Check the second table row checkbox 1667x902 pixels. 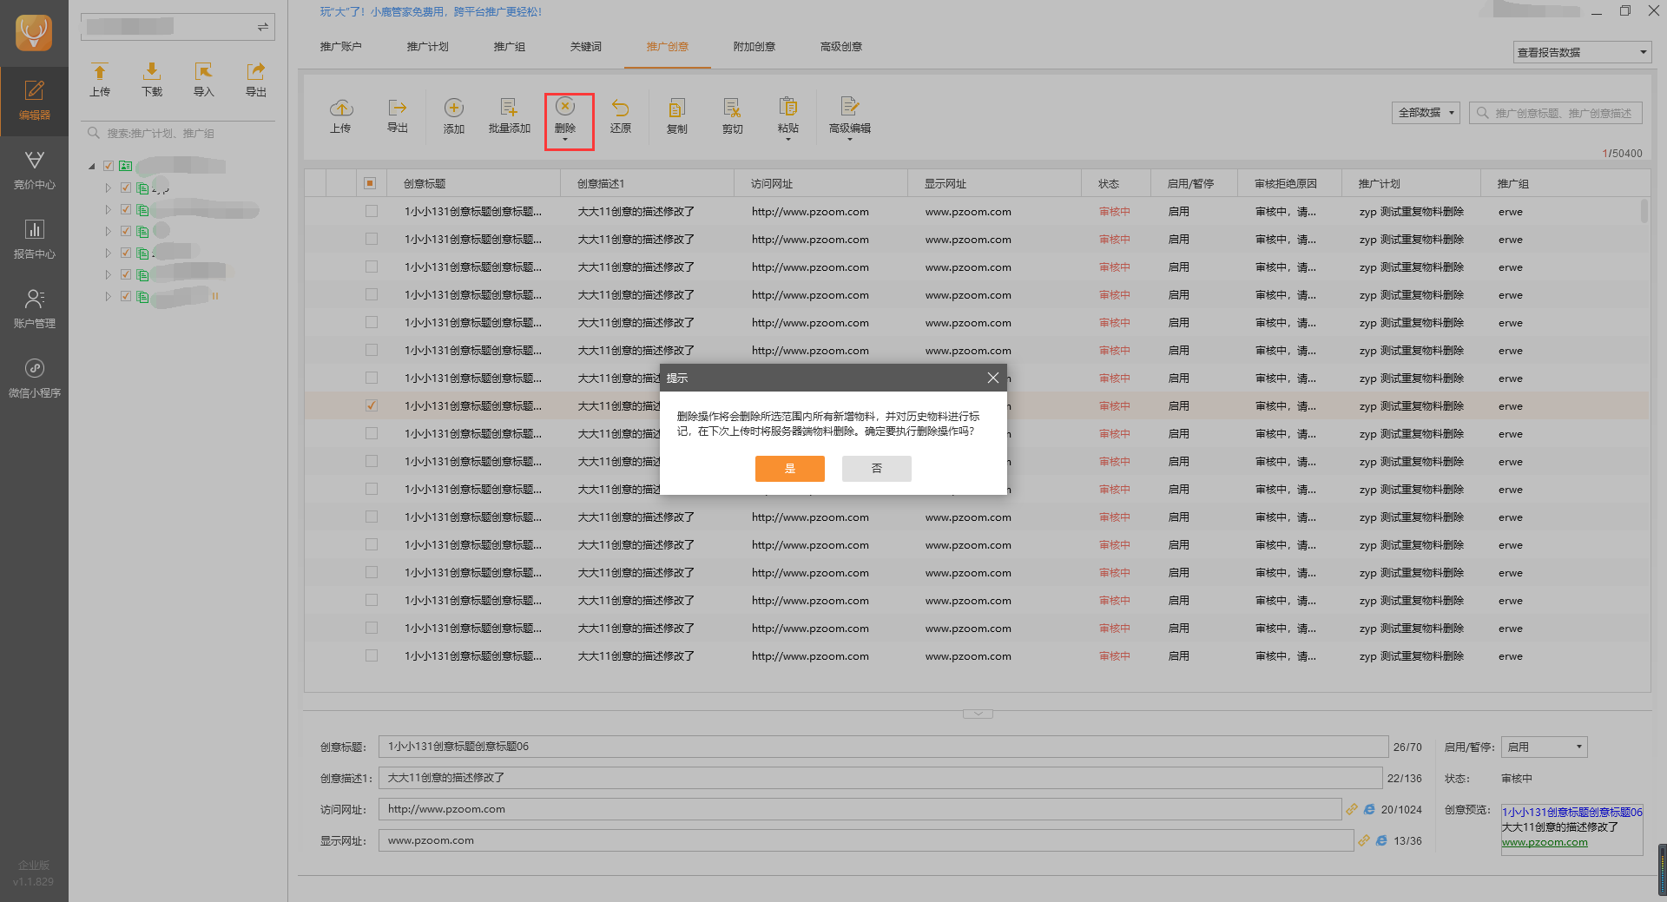tap(372, 239)
